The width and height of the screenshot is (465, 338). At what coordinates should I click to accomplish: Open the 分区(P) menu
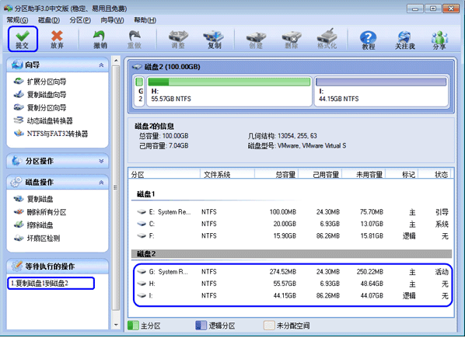[x=80, y=20]
